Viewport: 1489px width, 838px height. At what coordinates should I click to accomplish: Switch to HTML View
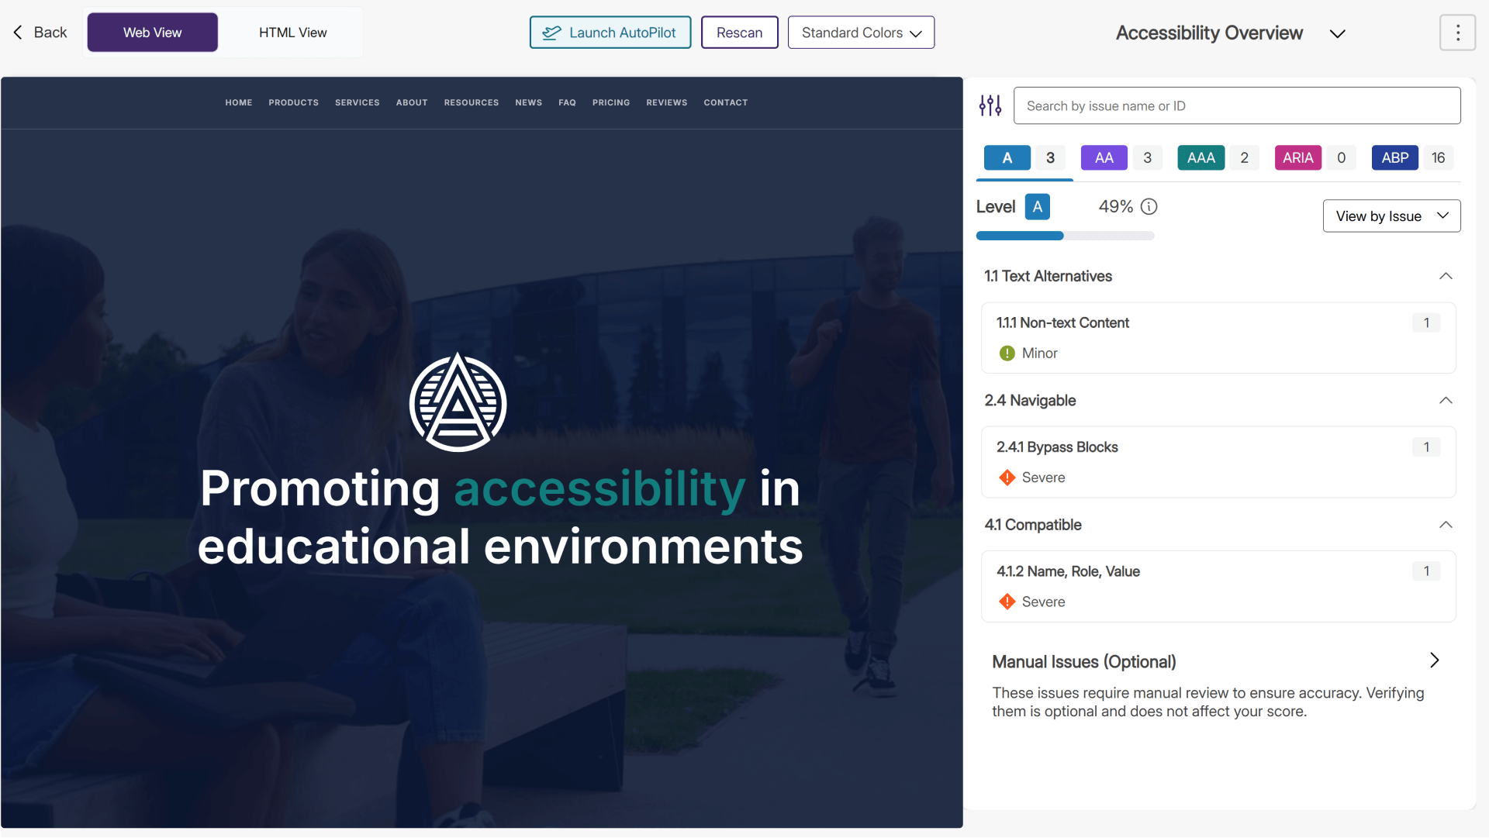(292, 33)
